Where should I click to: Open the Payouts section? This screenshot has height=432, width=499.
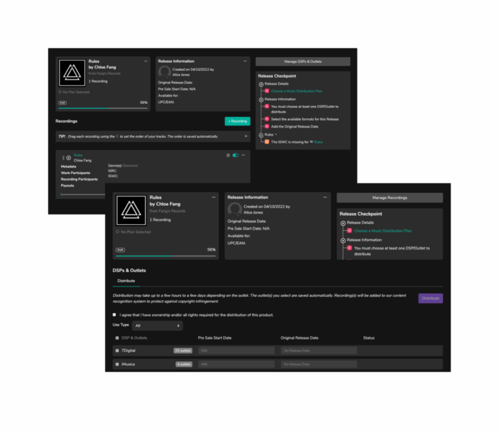(67, 185)
